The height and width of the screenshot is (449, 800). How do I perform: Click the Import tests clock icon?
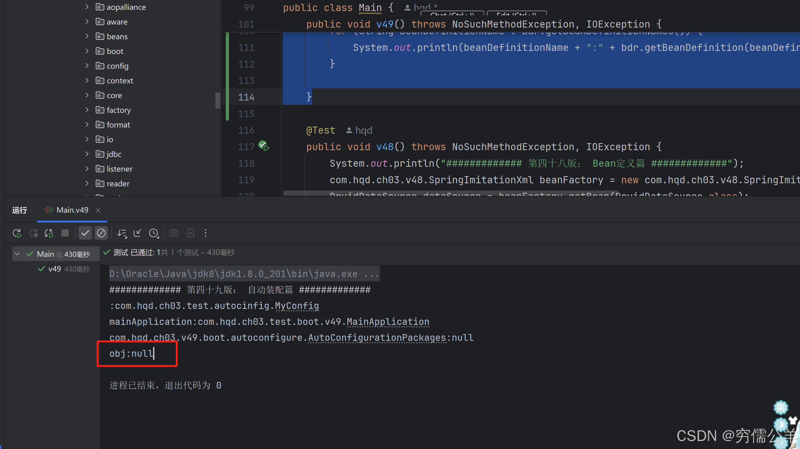pyautogui.click(x=154, y=233)
